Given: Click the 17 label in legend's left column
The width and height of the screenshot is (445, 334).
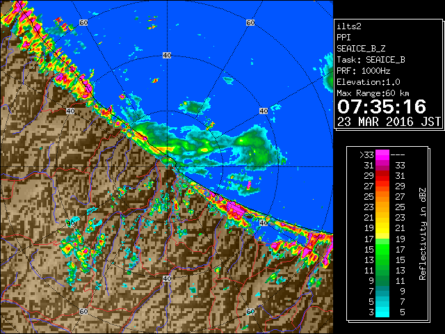Looking at the screenshot, I should point(369,239).
